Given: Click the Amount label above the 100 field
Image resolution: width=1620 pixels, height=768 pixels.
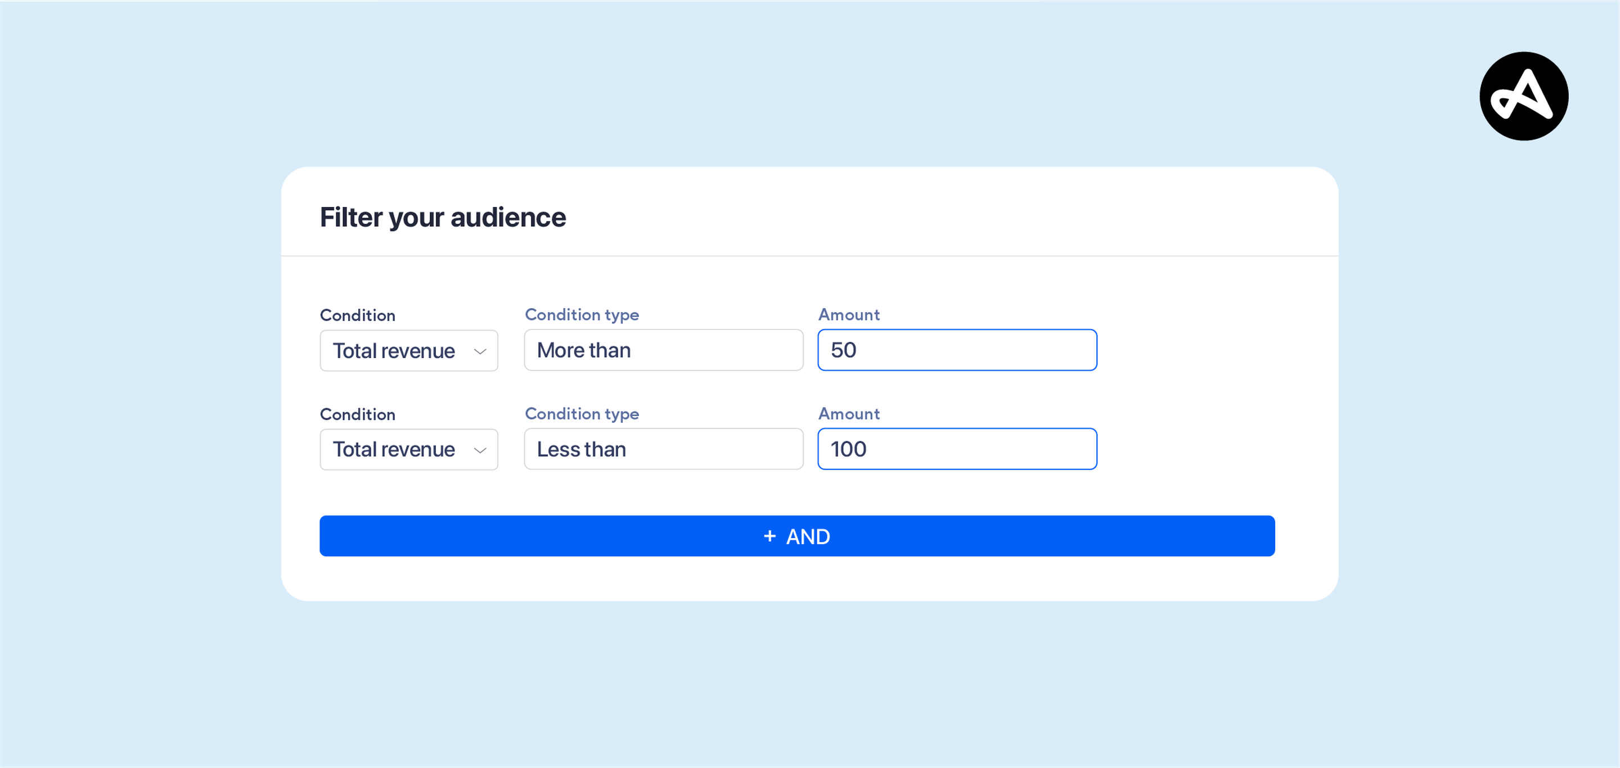Looking at the screenshot, I should (848, 414).
